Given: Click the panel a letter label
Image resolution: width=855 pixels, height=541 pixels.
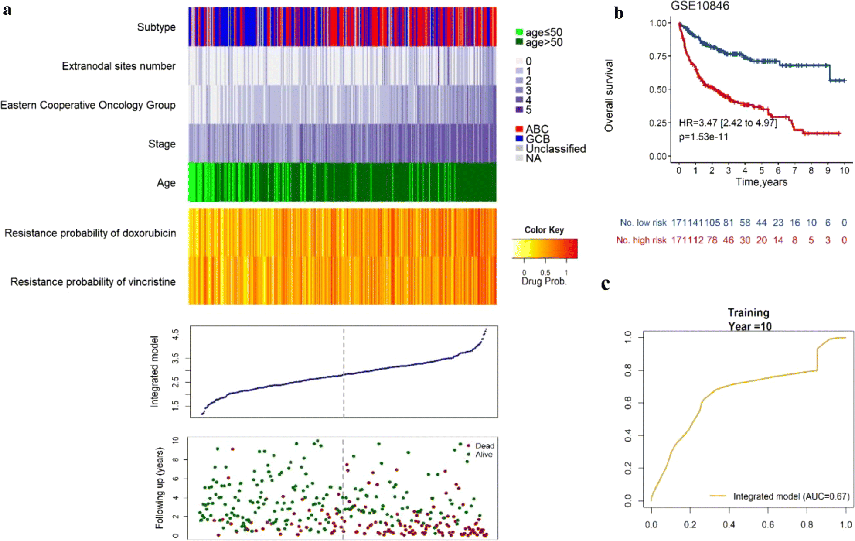Looking at the screenshot, I should click(7, 10).
